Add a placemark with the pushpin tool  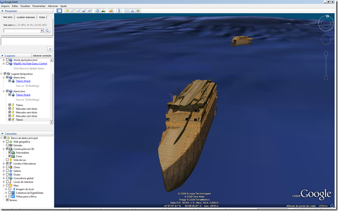tap(67, 11)
